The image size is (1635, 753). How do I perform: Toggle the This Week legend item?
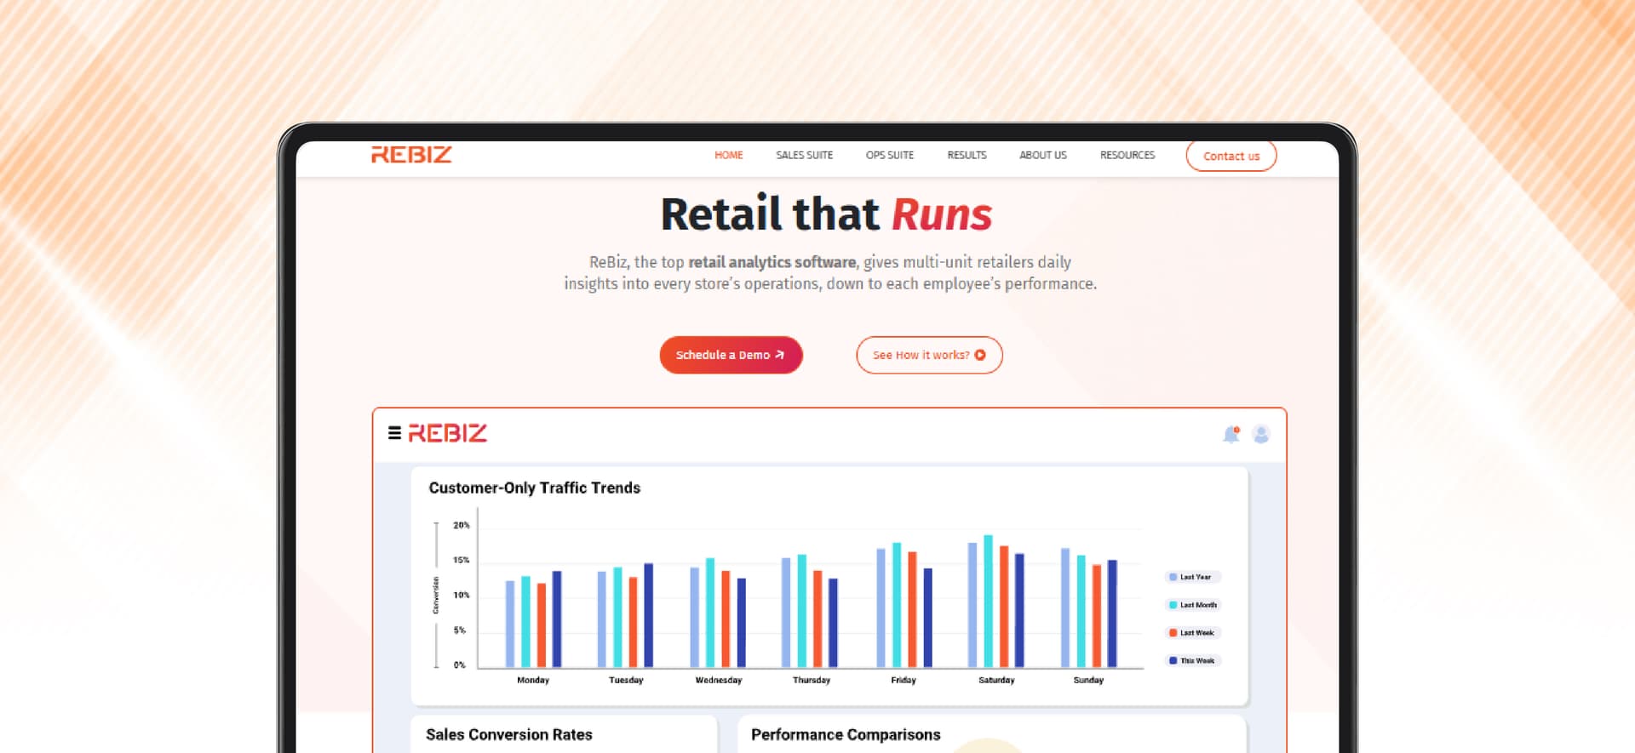[1192, 660]
